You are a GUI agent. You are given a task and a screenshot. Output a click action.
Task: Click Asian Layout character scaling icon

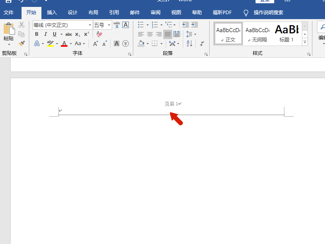[x=172, y=44]
